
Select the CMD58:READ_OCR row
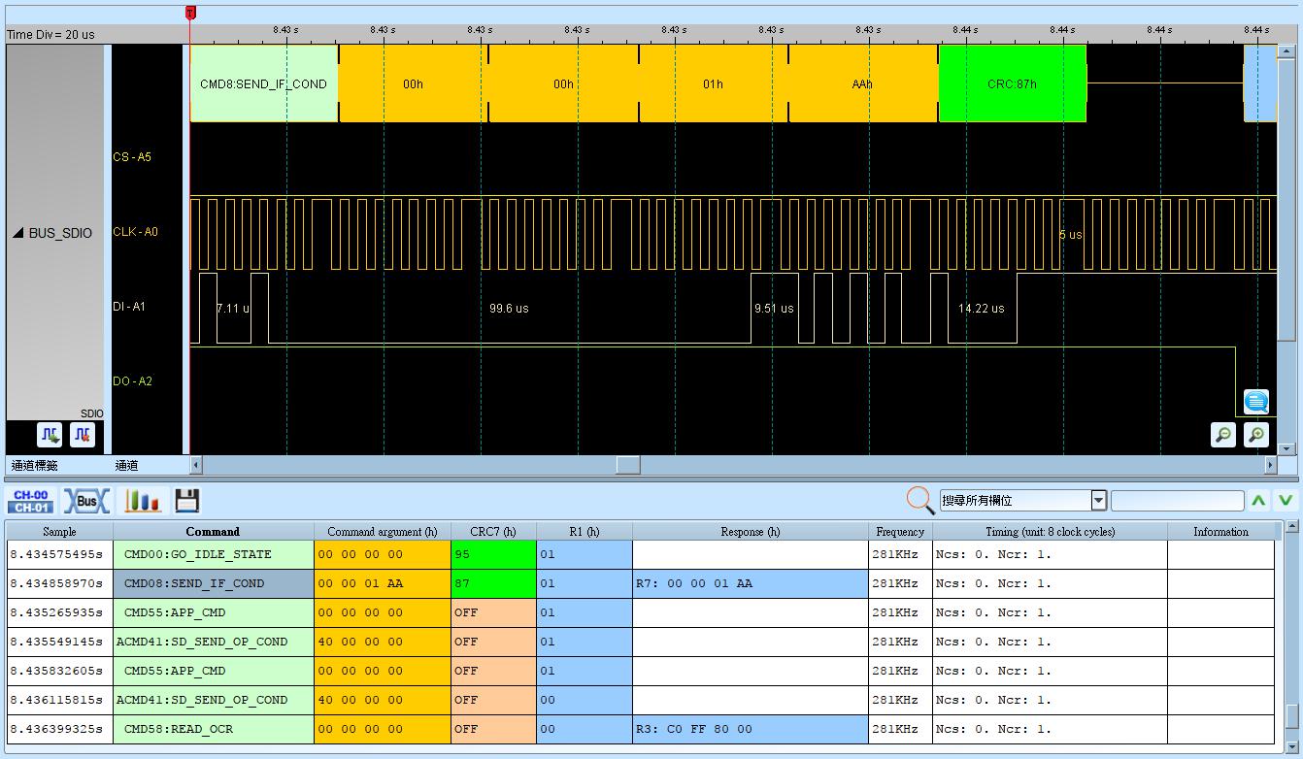640,729
